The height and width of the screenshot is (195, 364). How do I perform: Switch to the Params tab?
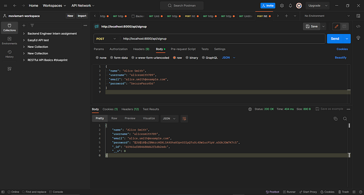coord(99,49)
